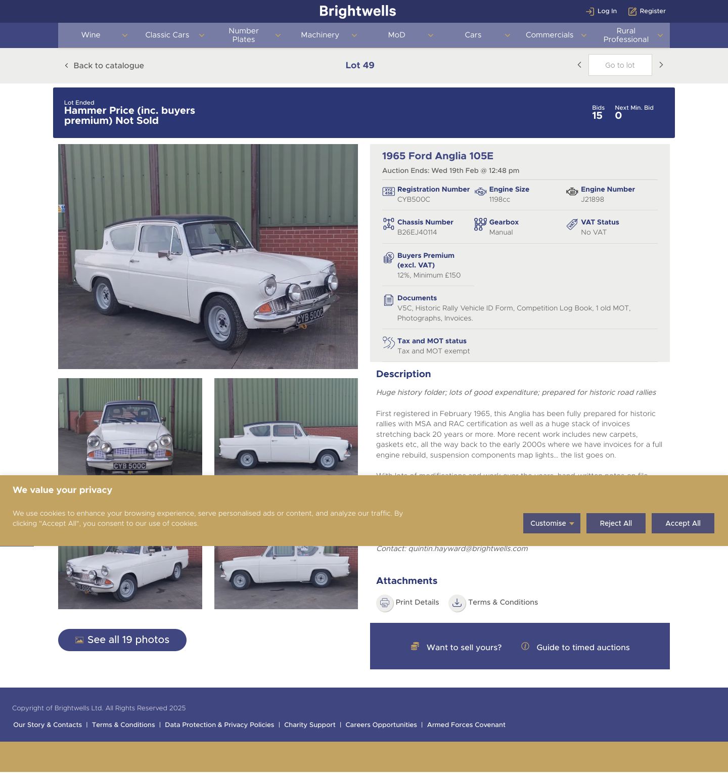Expand the Rural Professional menu chevron
728x773 pixels.
660,35
